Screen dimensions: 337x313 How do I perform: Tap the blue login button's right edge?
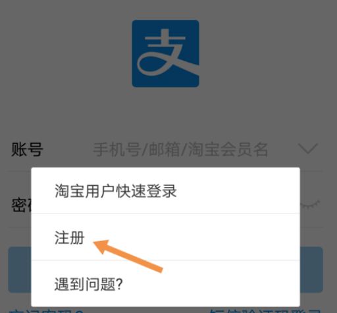(x=311, y=270)
